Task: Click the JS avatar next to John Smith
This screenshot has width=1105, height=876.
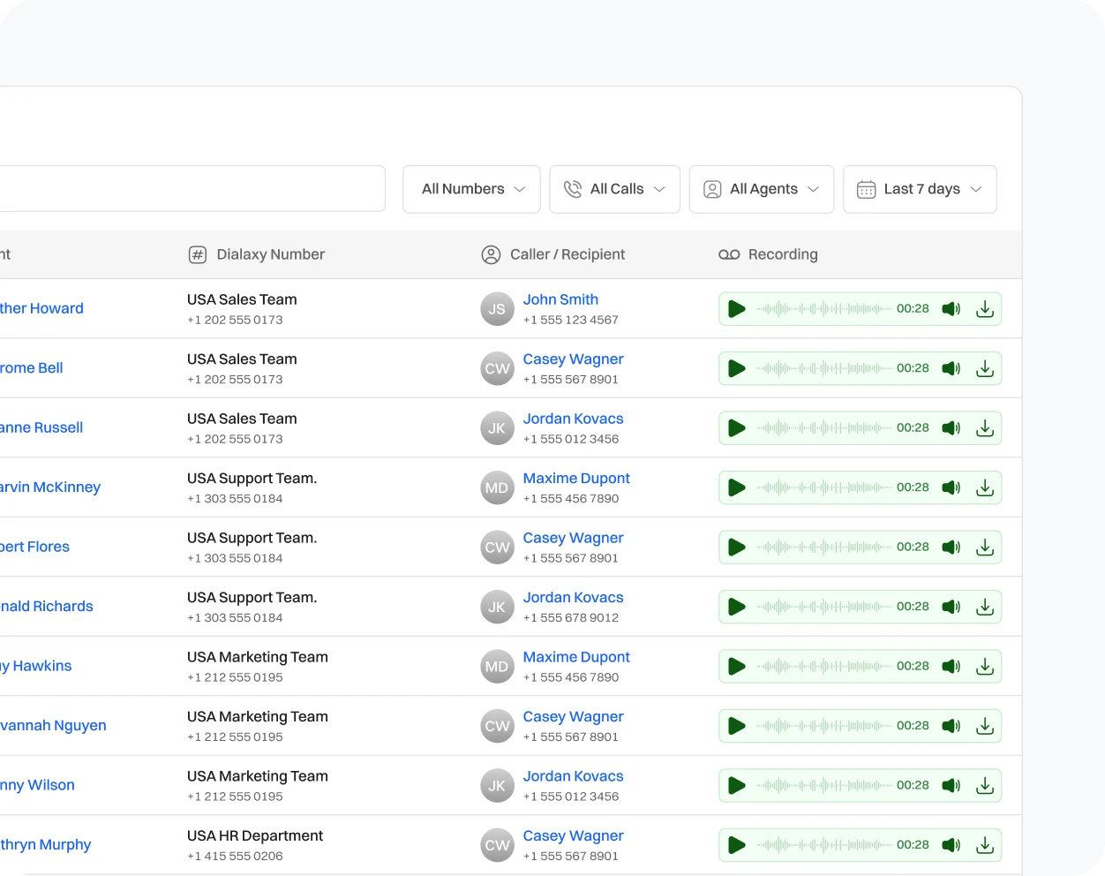Action: pos(497,308)
